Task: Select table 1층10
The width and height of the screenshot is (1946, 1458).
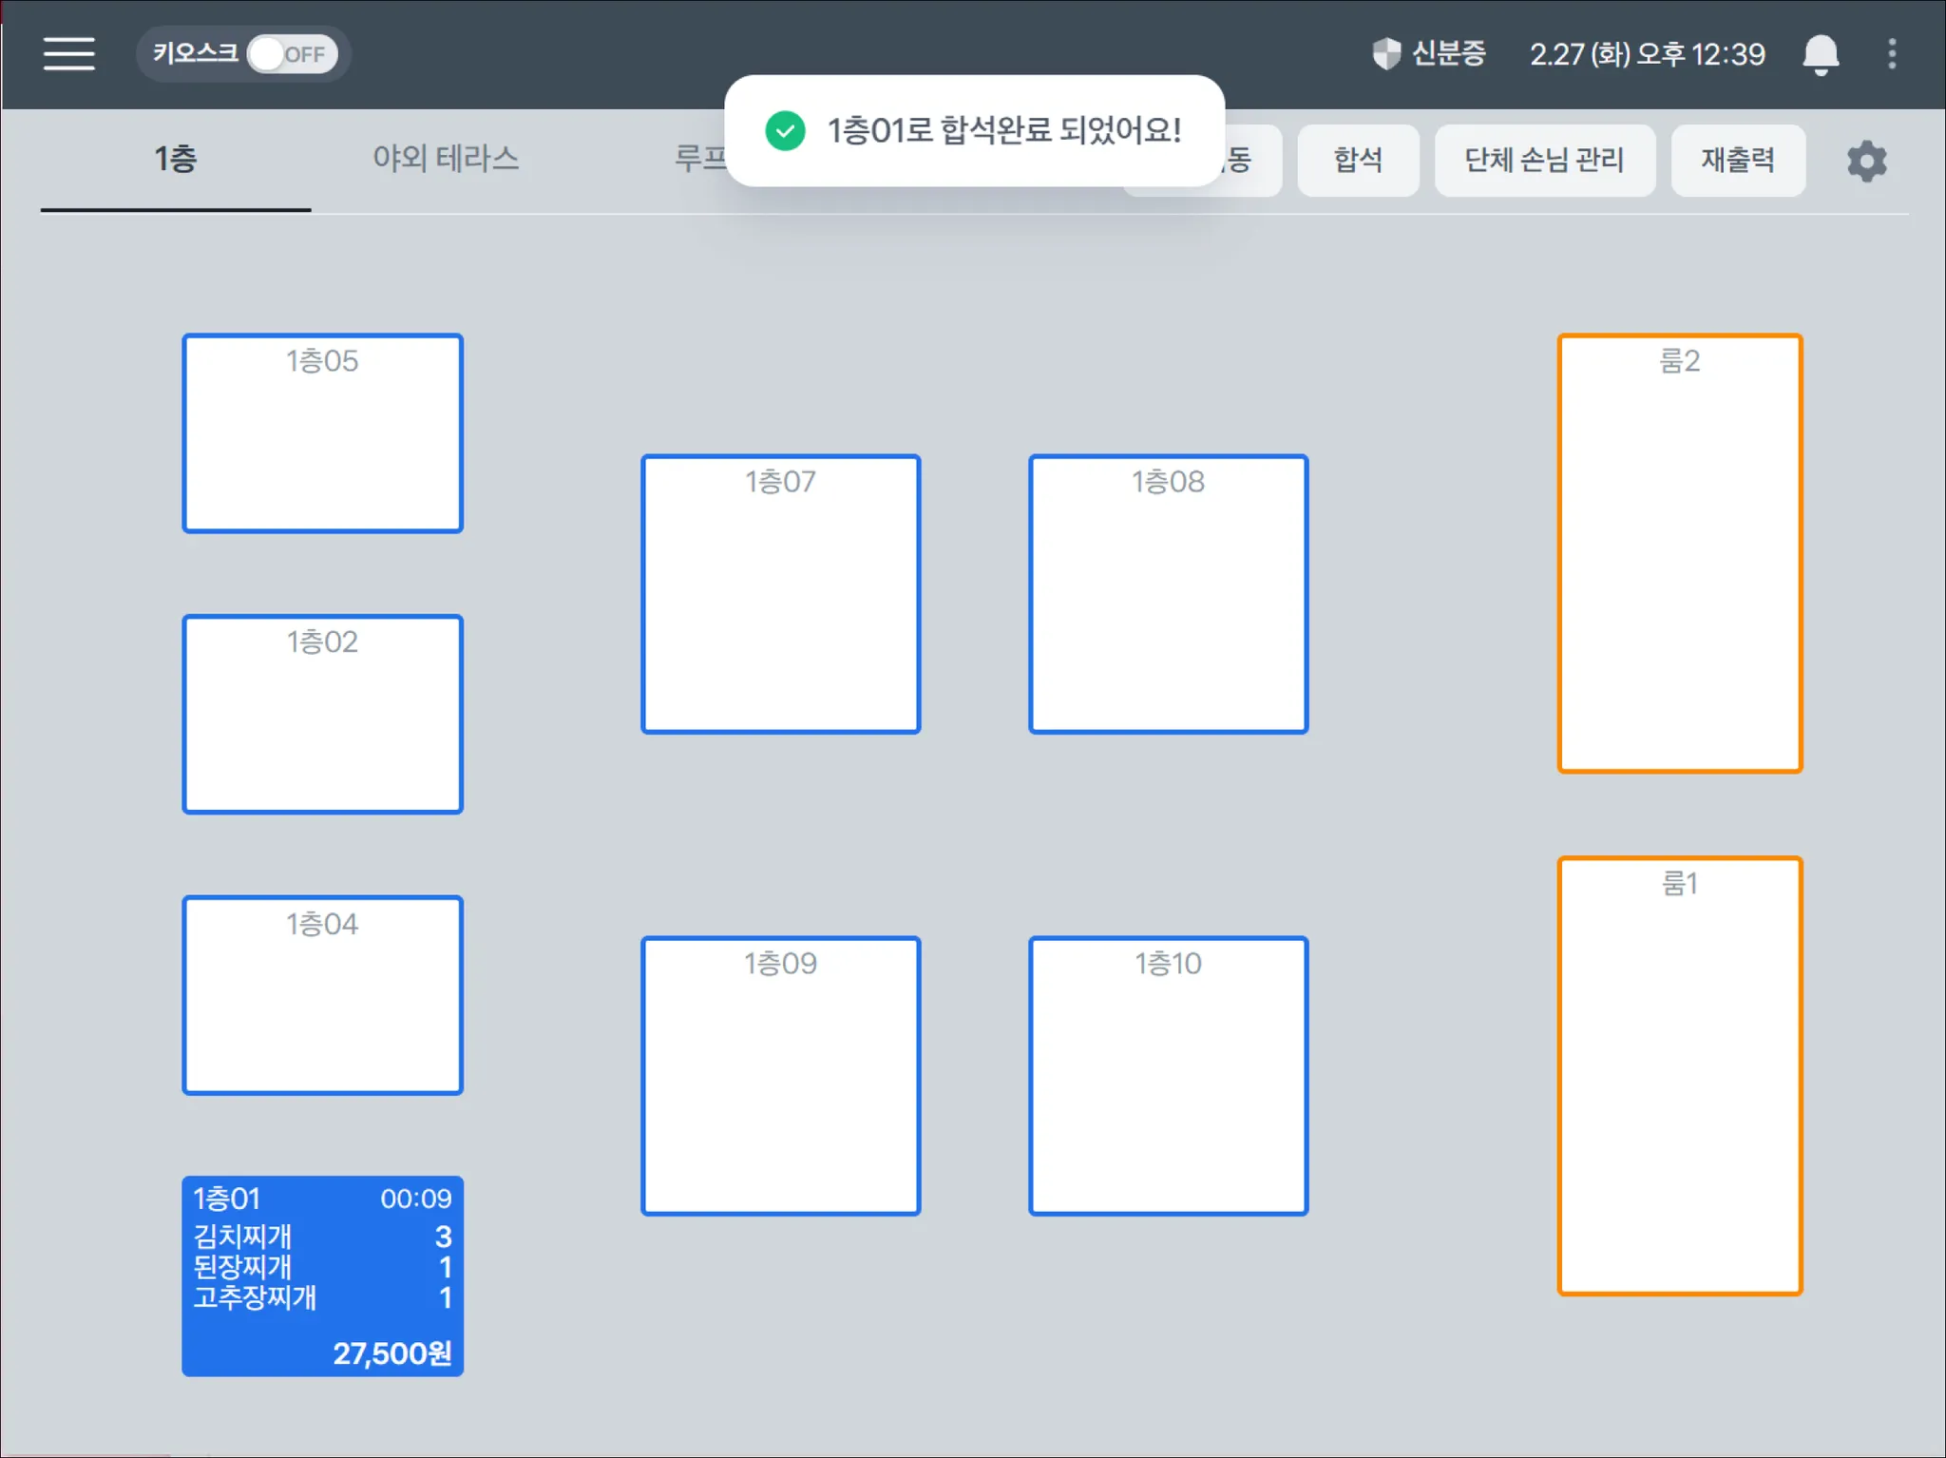Action: tap(1167, 1076)
